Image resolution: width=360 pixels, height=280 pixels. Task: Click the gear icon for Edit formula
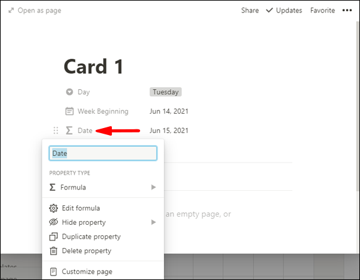(53, 208)
